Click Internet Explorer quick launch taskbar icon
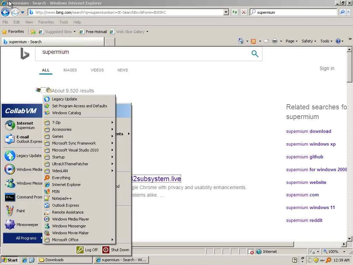Viewport: 353px width, 265px height. click(x=24, y=260)
